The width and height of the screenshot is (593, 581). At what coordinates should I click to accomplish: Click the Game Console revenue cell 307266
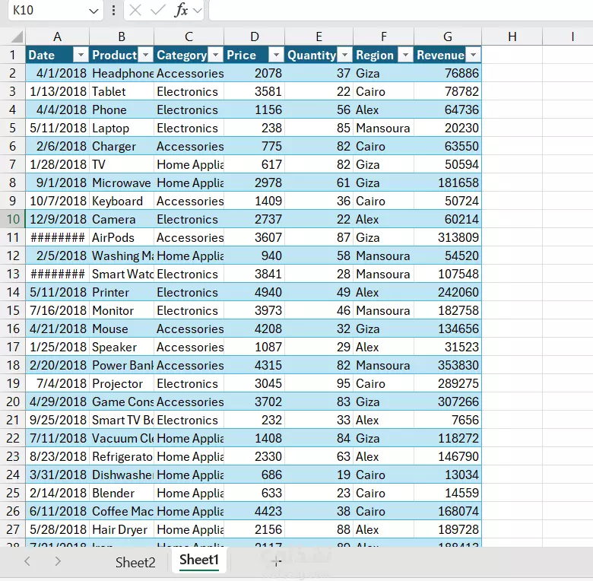click(x=448, y=402)
